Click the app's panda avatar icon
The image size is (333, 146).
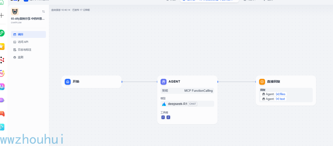click(x=15, y=12)
